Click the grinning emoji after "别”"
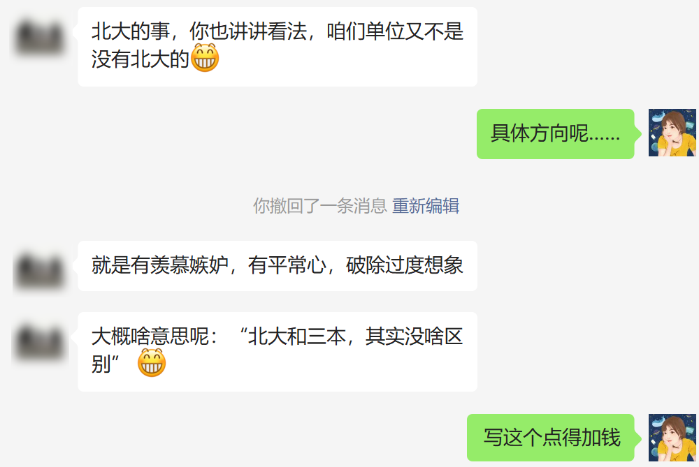This screenshot has width=699, height=467. (152, 363)
